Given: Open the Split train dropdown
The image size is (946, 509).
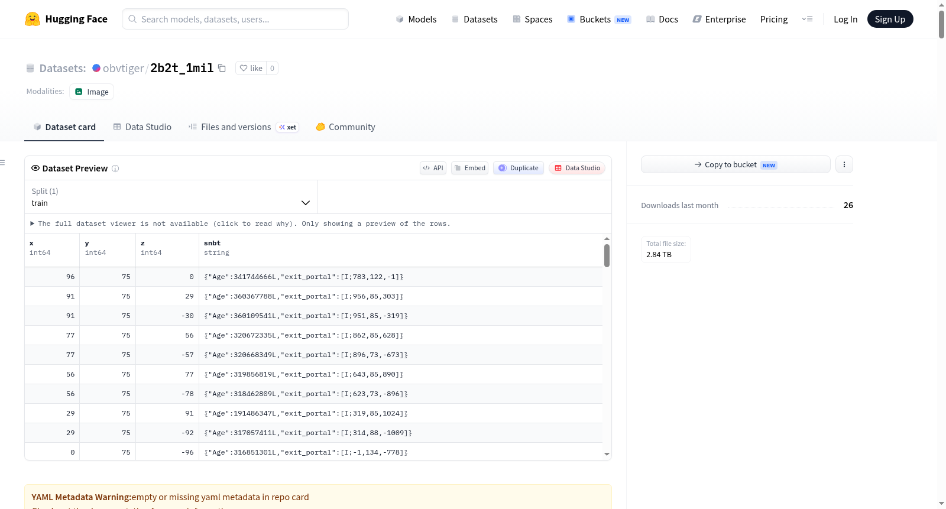Looking at the screenshot, I should [171, 197].
